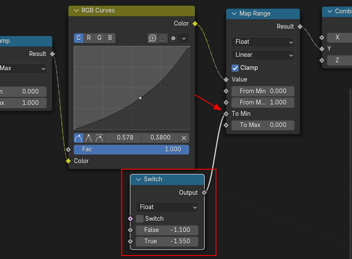Open the Min Max dropdown in Clamp node

[x=23, y=69]
